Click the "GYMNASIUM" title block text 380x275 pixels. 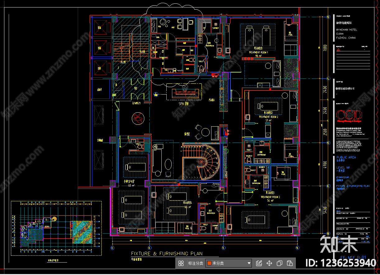pyautogui.click(x=342, y=177)
